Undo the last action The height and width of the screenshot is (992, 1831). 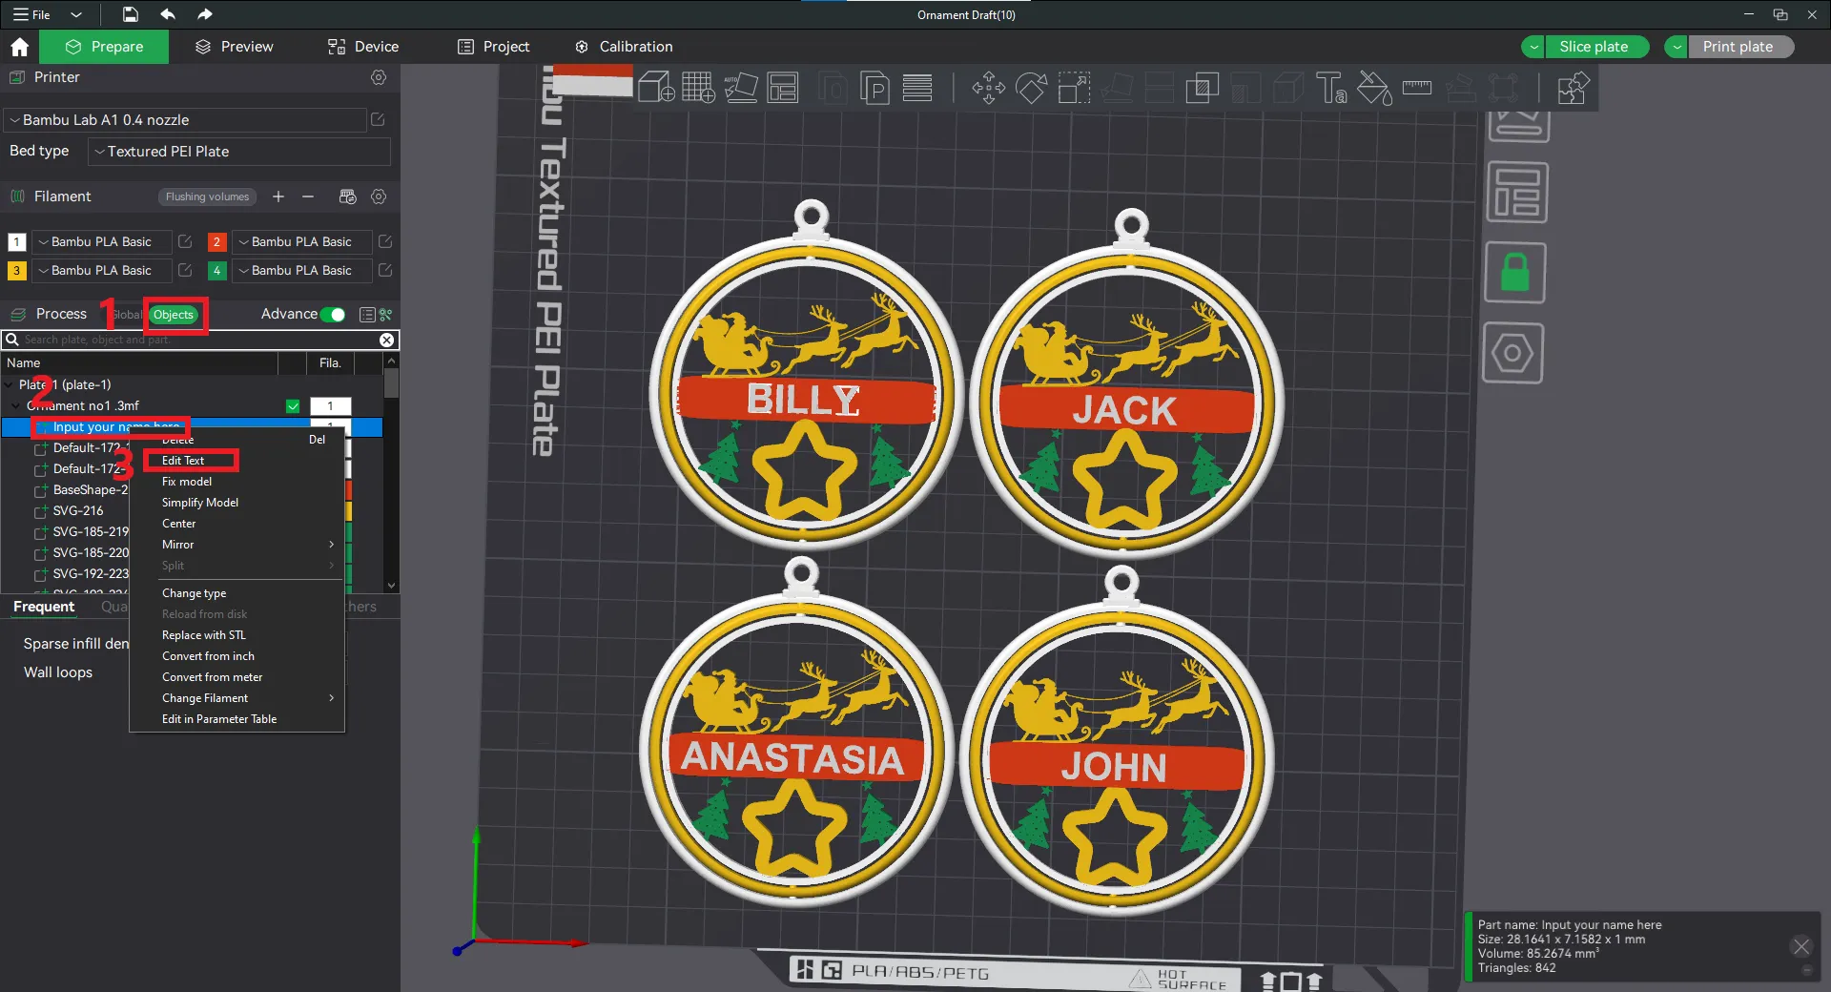click(168, 14)
